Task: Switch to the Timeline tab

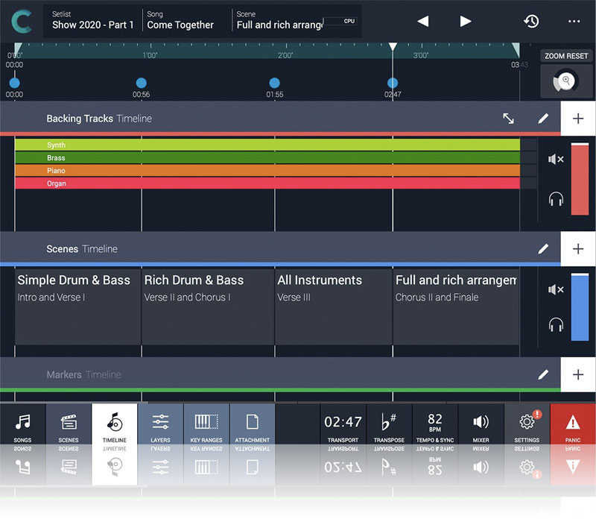Action: click(114, 427)
